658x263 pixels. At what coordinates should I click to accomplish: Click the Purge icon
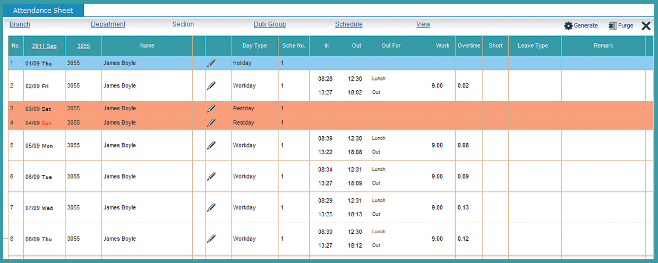pos(612,25)
